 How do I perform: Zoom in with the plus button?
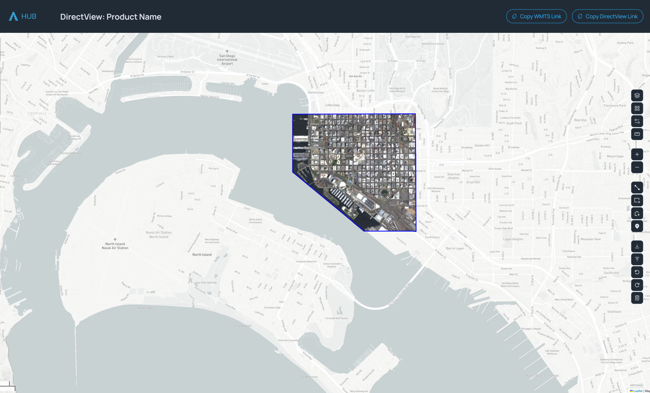(637, 154)
